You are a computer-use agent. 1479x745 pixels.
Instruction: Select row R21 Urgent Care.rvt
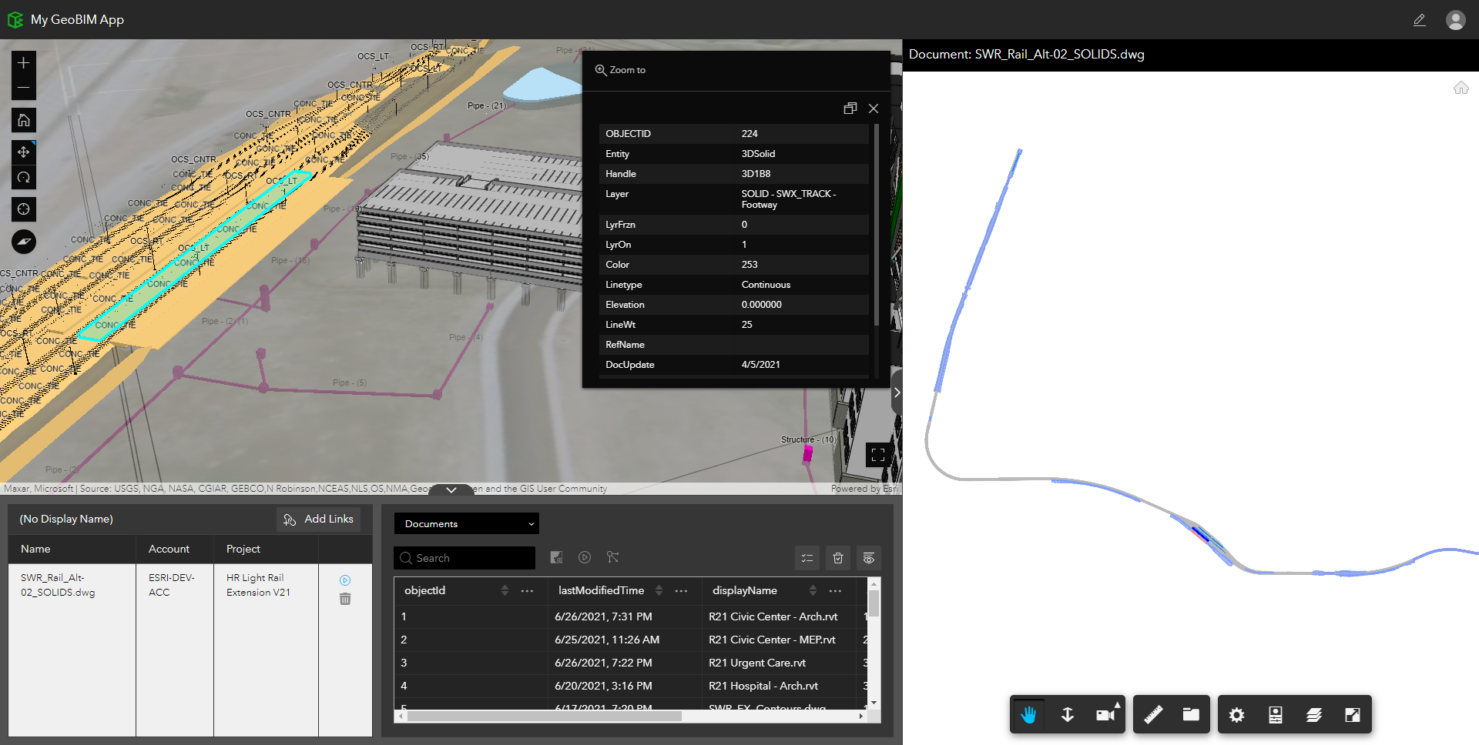point(630,663)
